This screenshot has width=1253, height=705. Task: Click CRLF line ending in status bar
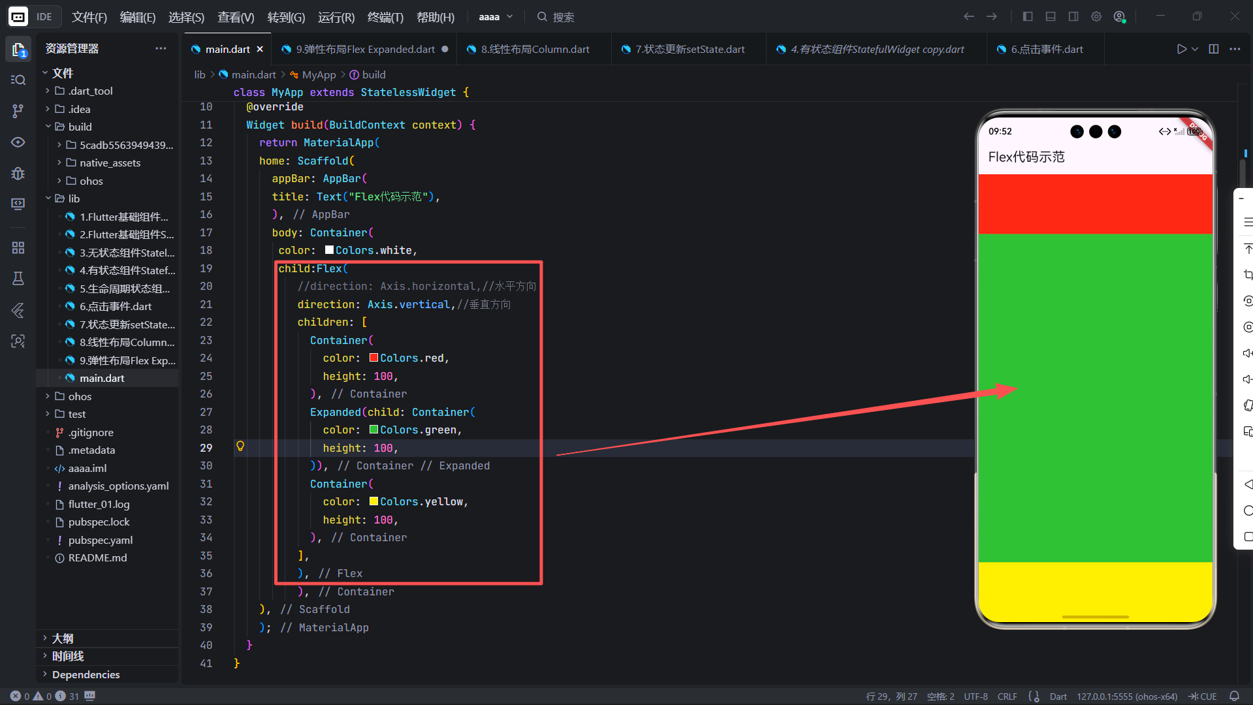coord(1007,696)
